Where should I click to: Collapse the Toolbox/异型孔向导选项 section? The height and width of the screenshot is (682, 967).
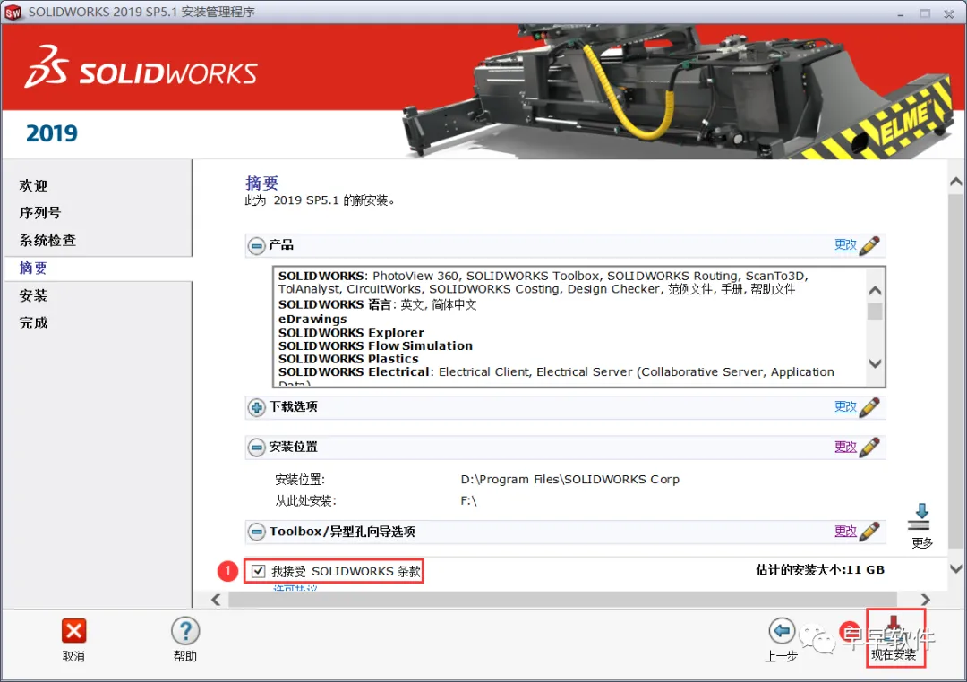coord(257,532)
